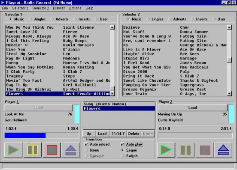The width and height of the screenshot is (237, 170).
Task: Select 'Grease Megamix' in Selector 2
Action: tap(175, 89)
